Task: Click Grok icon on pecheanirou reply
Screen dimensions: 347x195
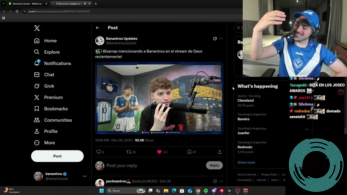Action: pos(215,181)
